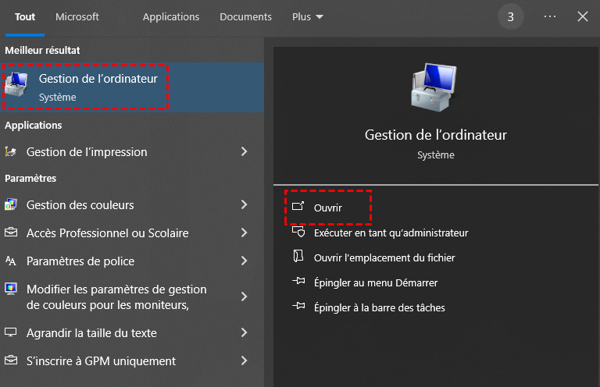Expand Gestion des couleurs with its chevron
Screen dimensions: 600x387
click(x=244, y=204)
